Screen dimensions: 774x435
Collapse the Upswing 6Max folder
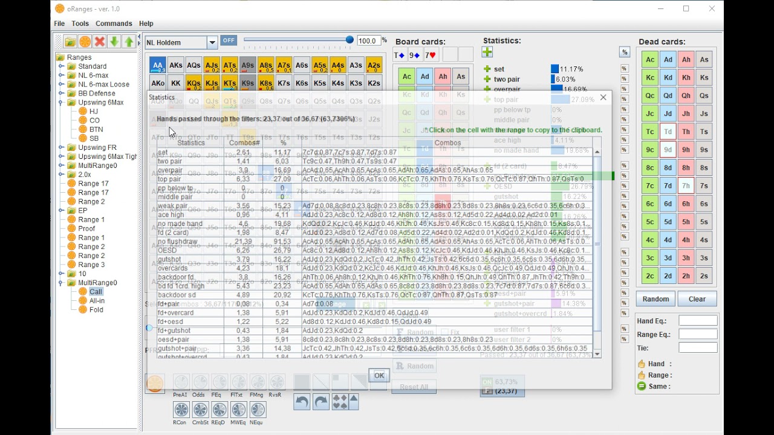click(x=62, y=103)
